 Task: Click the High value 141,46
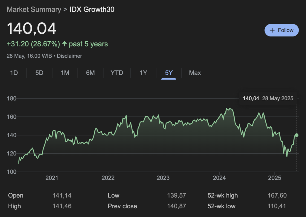click(x=62, y=206)
